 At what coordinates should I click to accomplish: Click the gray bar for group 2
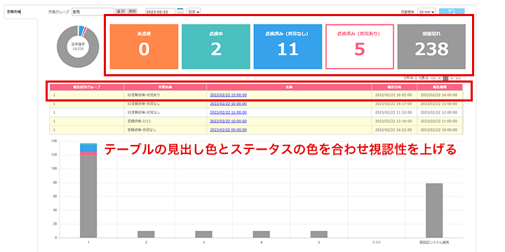tap(146, 234)
